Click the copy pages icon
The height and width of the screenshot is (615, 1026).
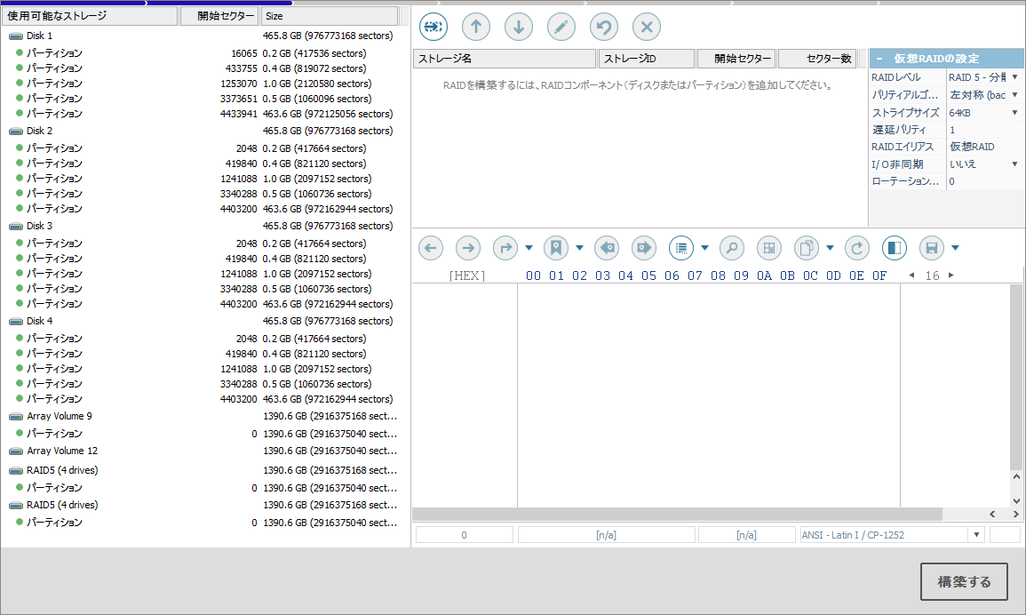coord(807,248)
